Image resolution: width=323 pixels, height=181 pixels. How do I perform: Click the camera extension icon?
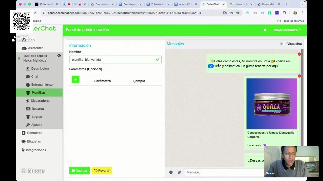(255, 13)
